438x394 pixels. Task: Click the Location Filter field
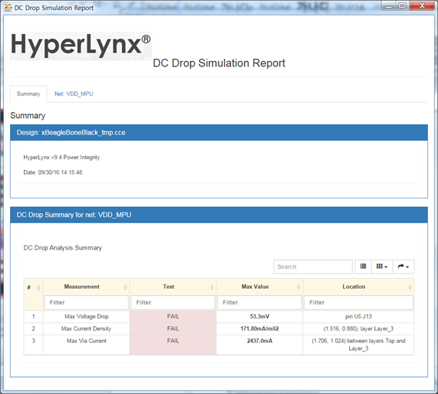coord(358,302)
